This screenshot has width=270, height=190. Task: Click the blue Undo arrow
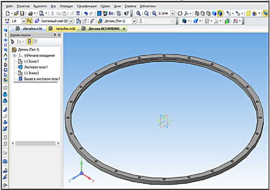(86, 13)
